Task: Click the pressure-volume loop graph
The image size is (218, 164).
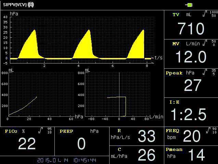Action: 41,94
